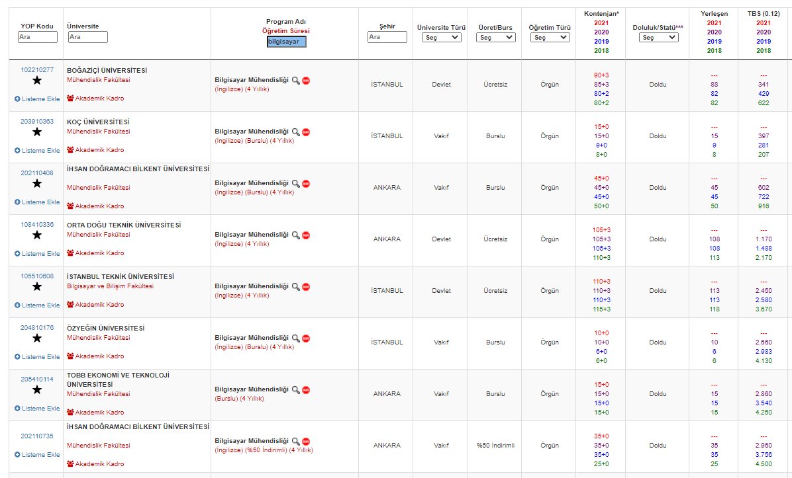Add TOBB program via Listeme Ekle
792x478 pixels.
(x=37, y=408)
